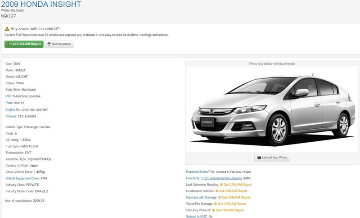Click the Upload Your Photo button

pyautogui.click(x=272, y=157)
